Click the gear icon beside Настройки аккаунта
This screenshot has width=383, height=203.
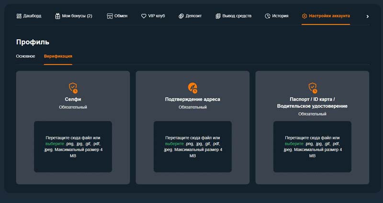(x=304, y=16)
